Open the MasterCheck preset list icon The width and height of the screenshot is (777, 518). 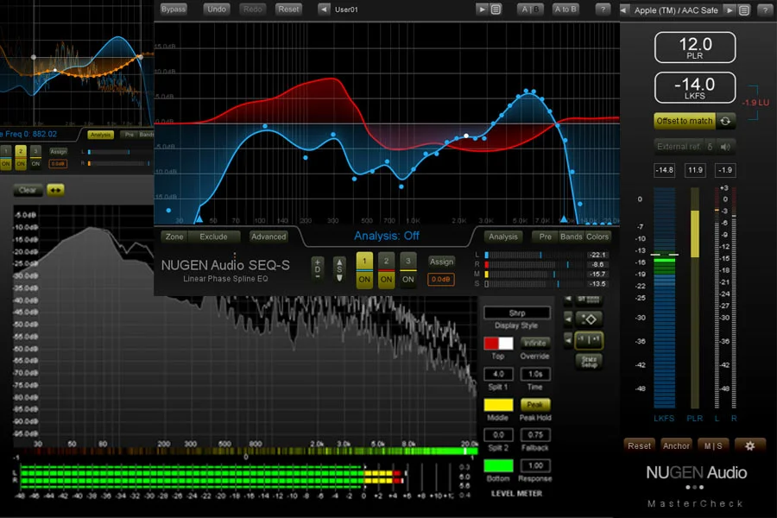tap(744, 9)
